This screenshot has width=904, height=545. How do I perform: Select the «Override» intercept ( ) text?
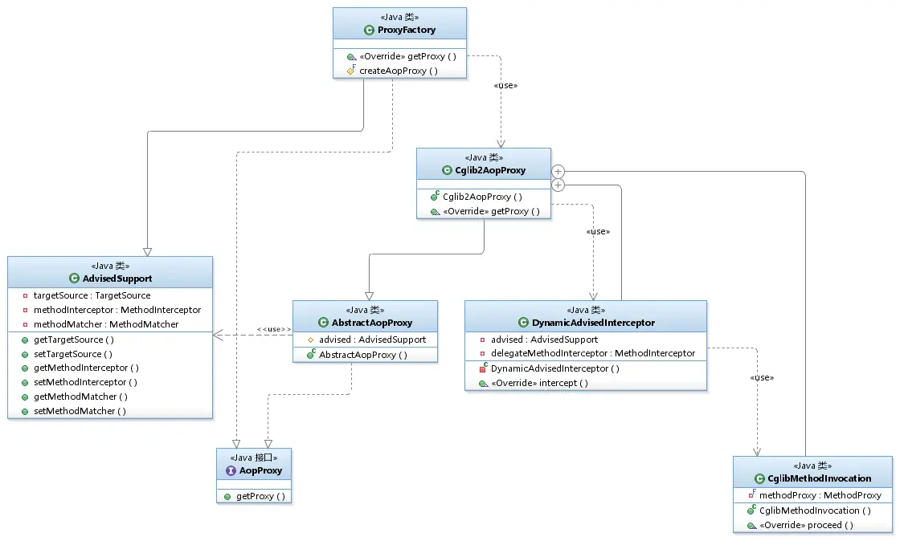(x=539, y=383)
